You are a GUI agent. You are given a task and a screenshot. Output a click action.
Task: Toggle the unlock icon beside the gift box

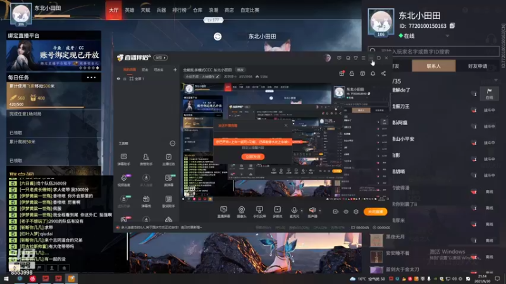click(x=352, y=73)
